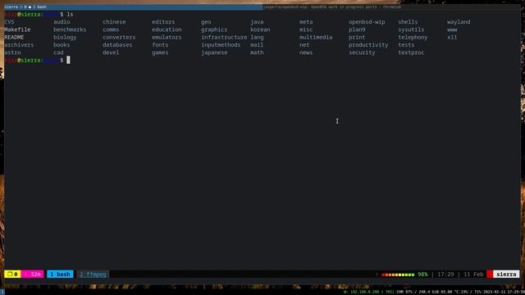525x295 pixels.
Task: Click the 'telephony' directory name
Action: pos(413,38)
